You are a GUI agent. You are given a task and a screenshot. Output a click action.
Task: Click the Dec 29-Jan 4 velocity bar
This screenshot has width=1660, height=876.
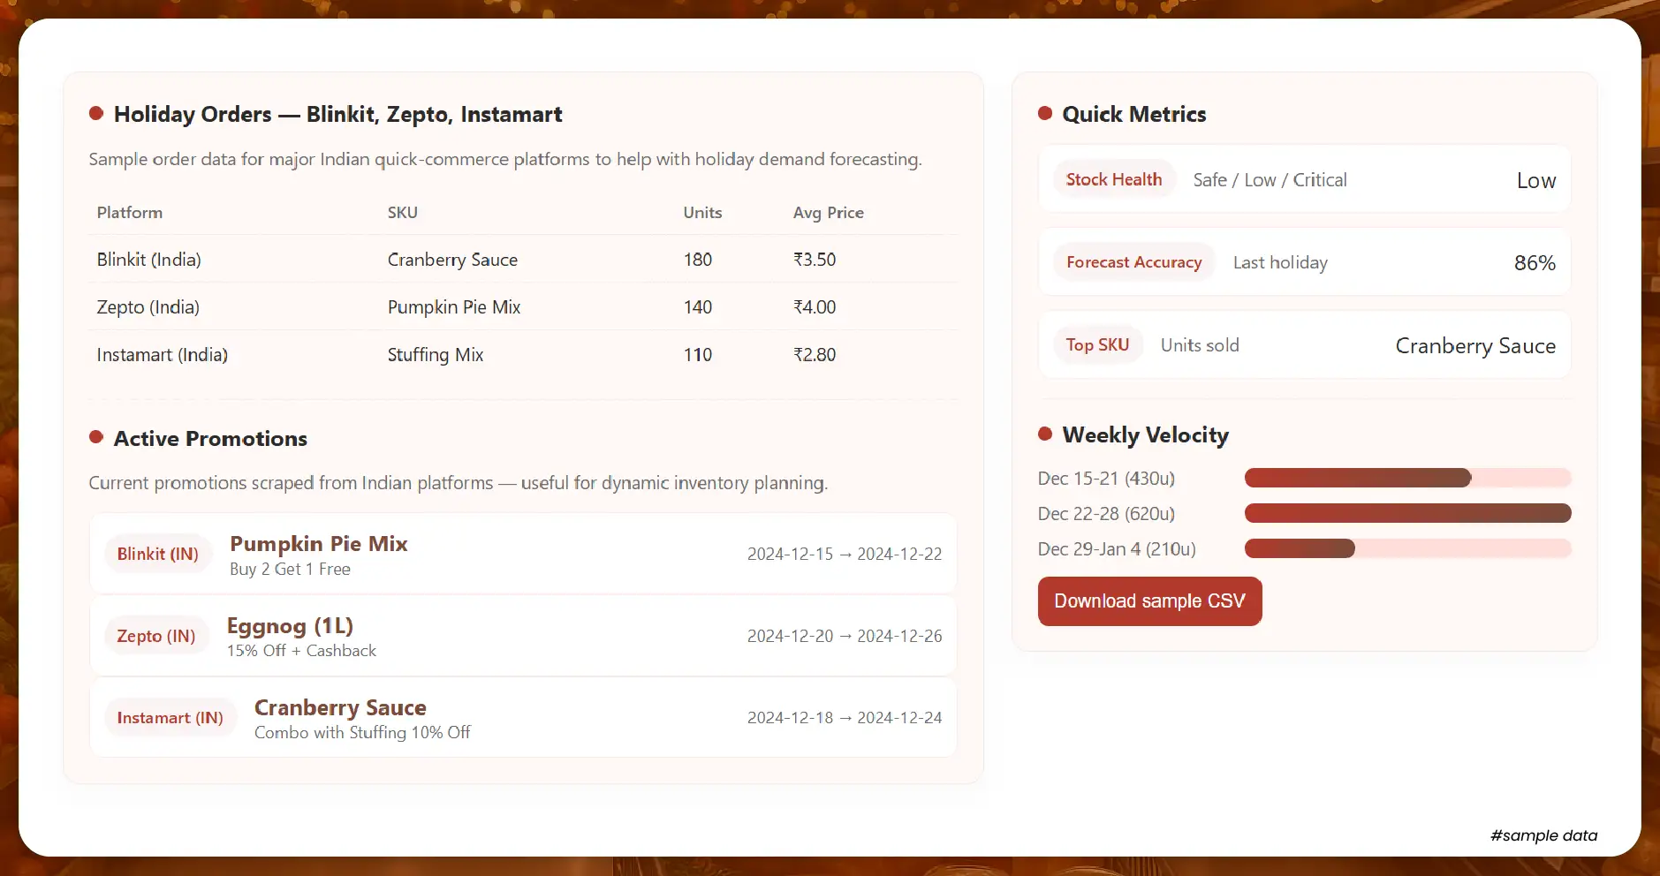1406,549
